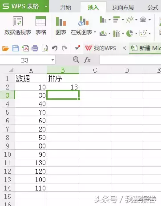Image resolution: width=161 pixels, height=206 pixels.
Task: Click the zoom magnifier icon beside fx
Action: click(76, 60)
